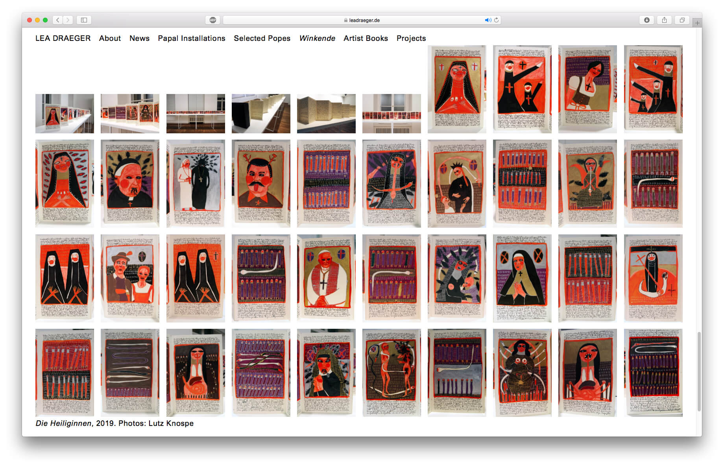Reload the page with the refresh icon

[497, 20]
